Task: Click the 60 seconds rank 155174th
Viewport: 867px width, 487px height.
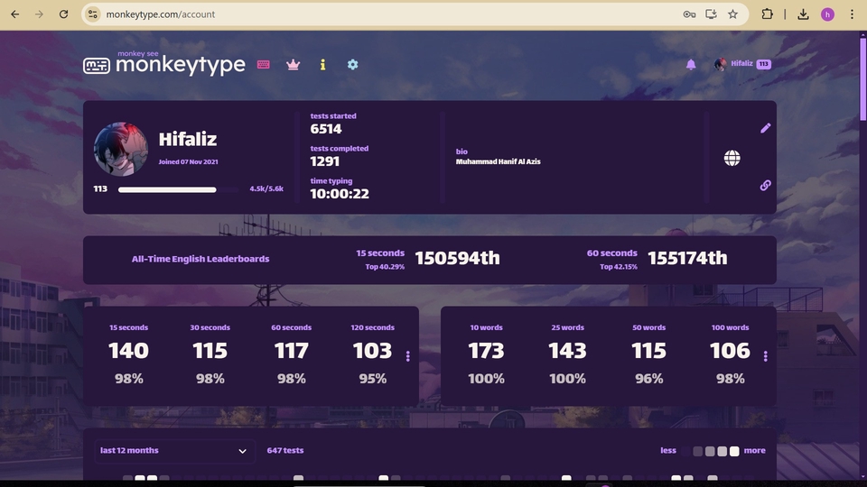Action: (687, 258)
